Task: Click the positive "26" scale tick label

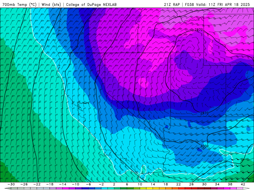Action: point(191,184)
